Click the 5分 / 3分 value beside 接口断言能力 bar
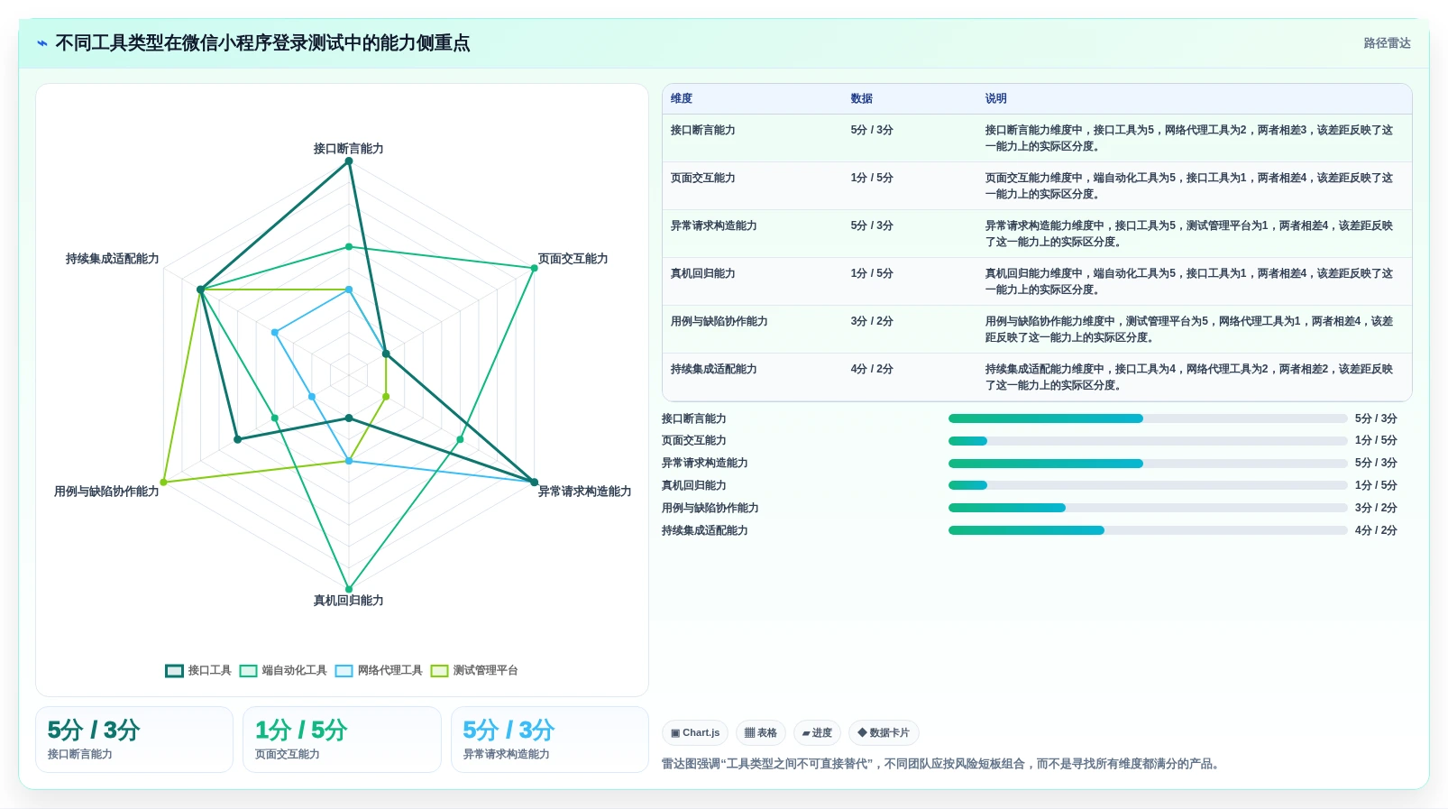Image resolution: width=1448 pixels, height=809 pixels. [1376, 418]
